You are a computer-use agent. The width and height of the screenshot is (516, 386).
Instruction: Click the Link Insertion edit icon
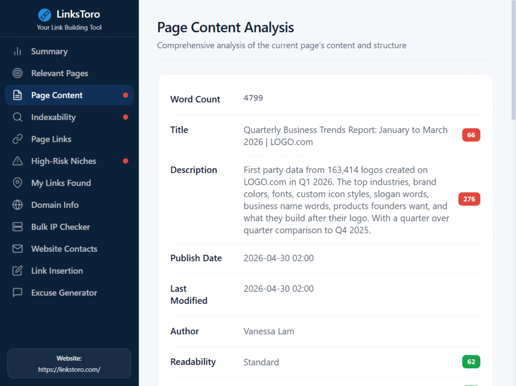click(x=18, y=270)
